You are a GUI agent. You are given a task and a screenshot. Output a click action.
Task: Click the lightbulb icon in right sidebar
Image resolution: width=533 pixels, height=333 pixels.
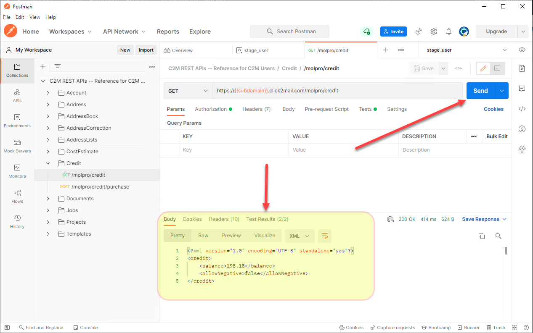(x=522, y=149)
